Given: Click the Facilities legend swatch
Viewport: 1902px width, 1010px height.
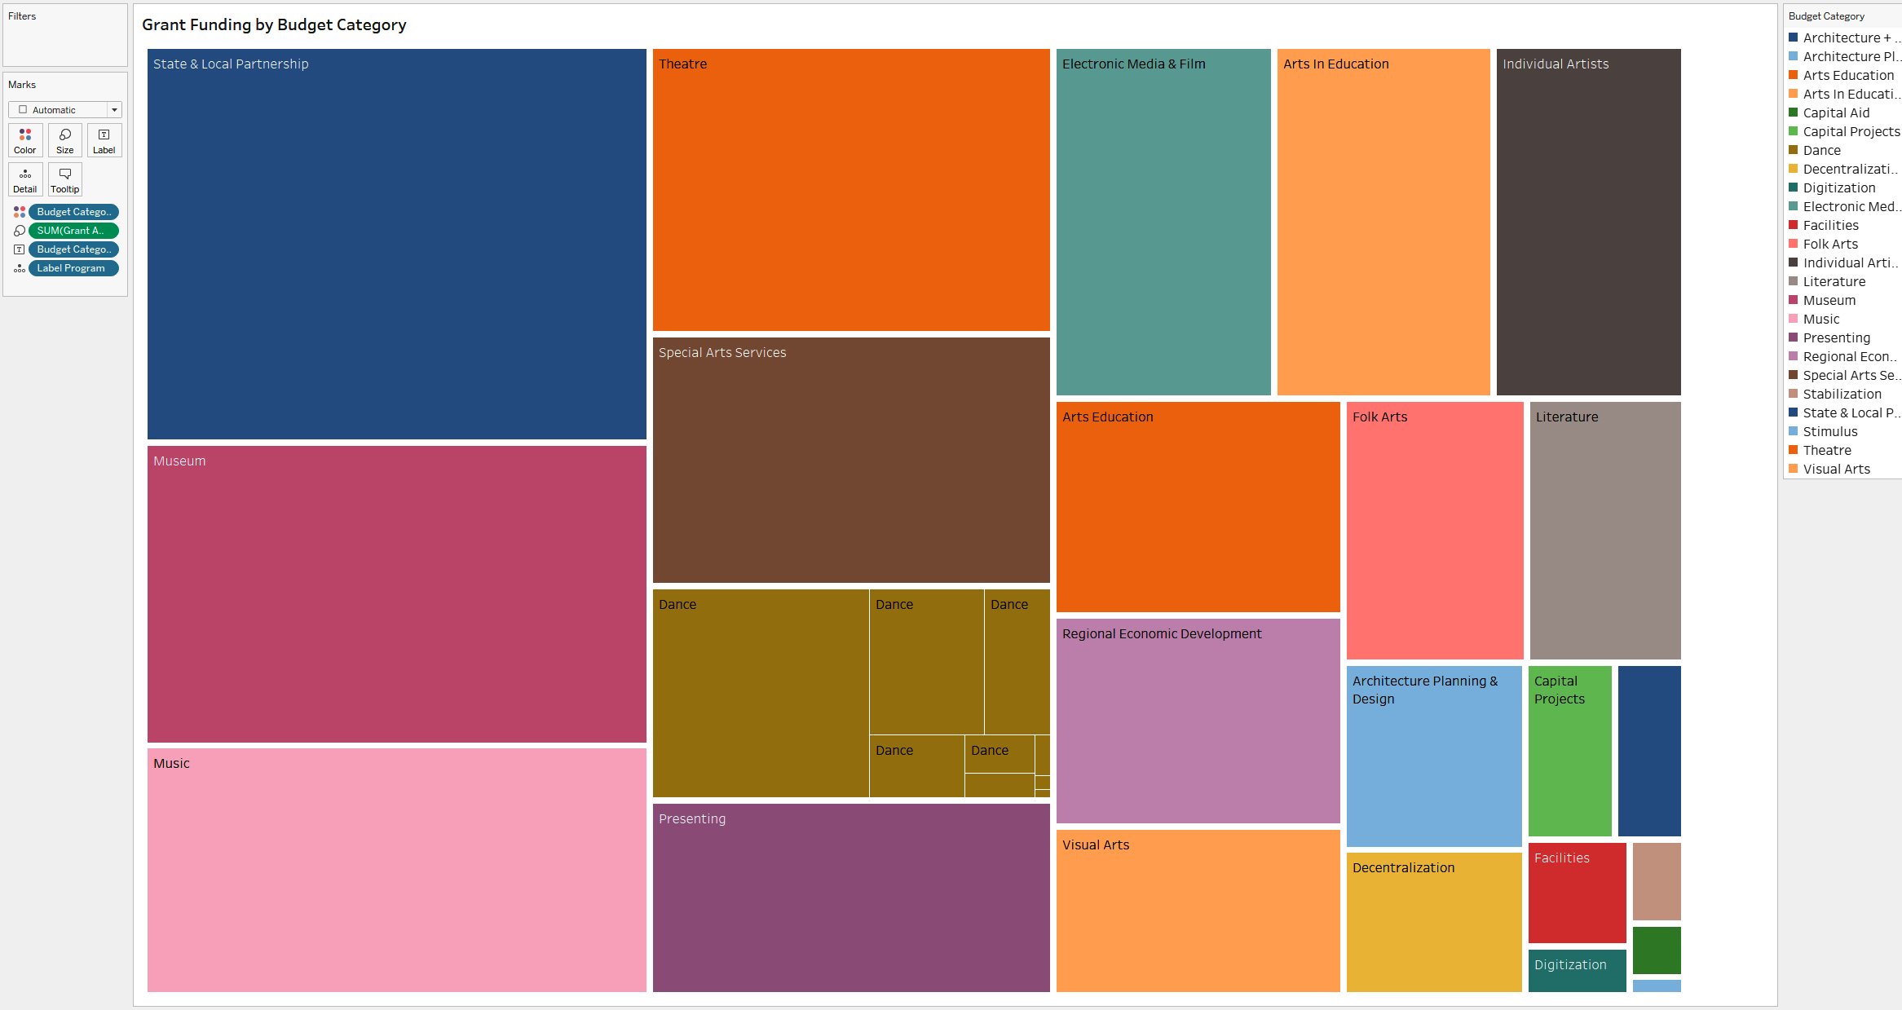Looking at the screenshot, I should point(1794,225).
